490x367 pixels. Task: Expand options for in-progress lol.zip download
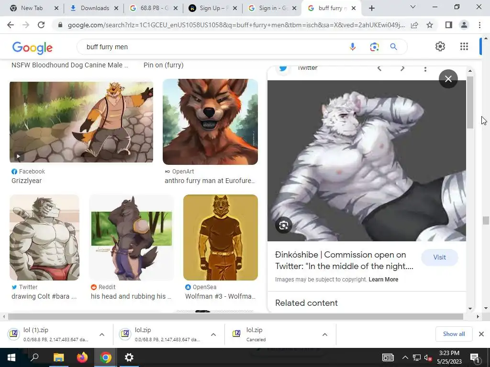(213, 335)
